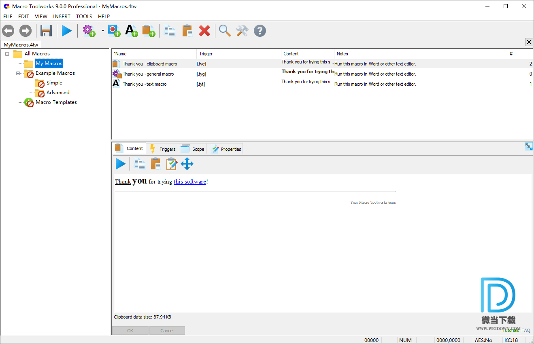Select the Thank you - text macro row
The image size is (534, 344).
[x=322, y=84]
